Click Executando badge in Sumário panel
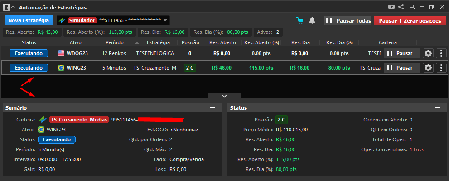Viewport: 449px width, 181px height. (57, 139)
